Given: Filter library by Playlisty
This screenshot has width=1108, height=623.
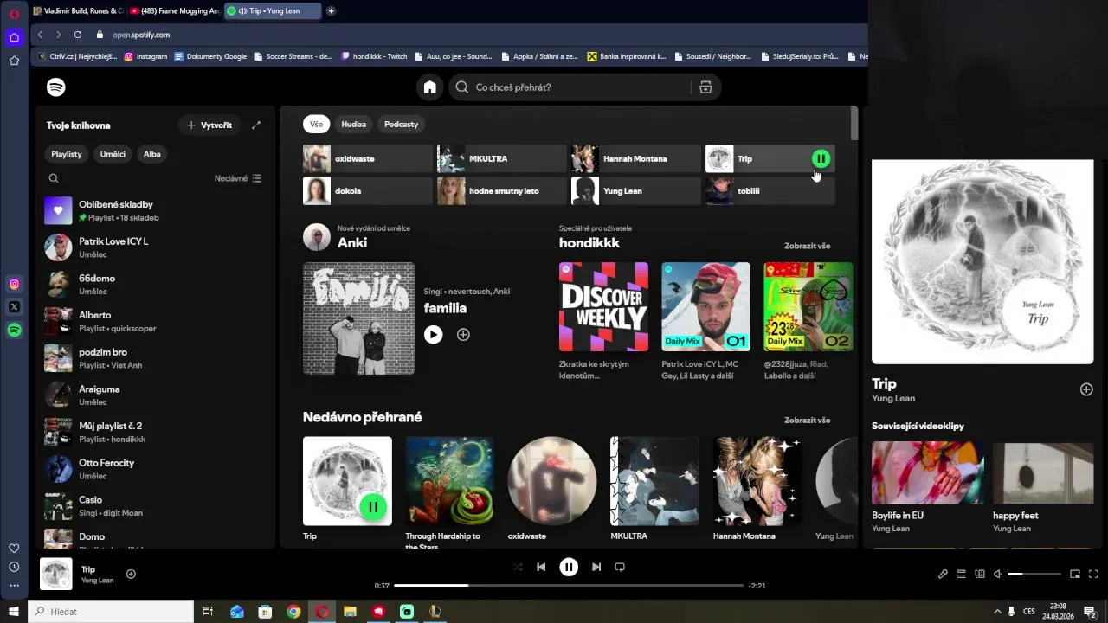Looking at the screenshot, I should pyautogui.click(x=67, y=154).
